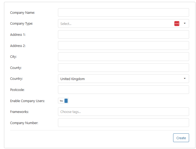Focus the County text box
The height and width of the screenshot is (149, 196).
[123, 68]
